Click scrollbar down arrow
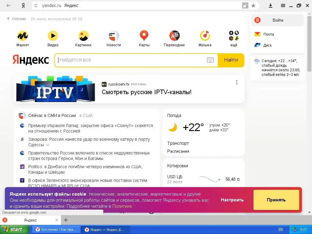 (310, 212)
